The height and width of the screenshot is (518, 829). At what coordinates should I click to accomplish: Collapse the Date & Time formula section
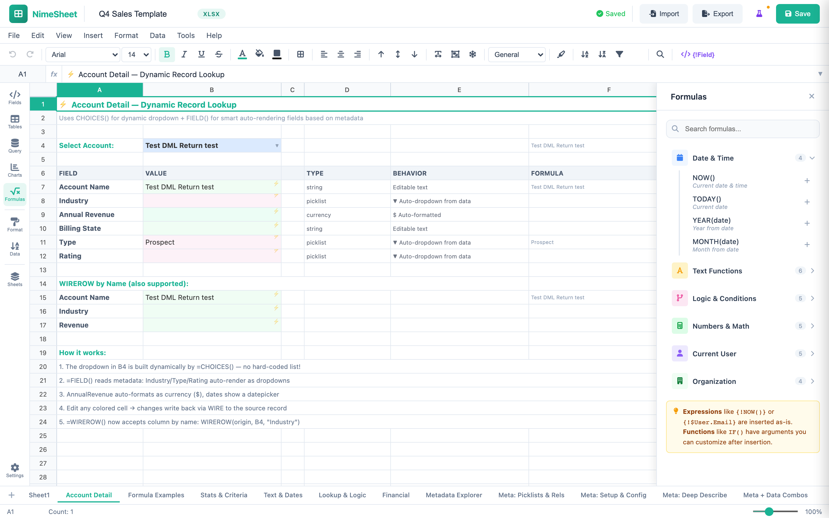(x=812, y=158)
